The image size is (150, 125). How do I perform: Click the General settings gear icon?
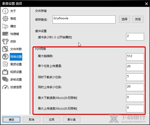pyautogui.click(x=5, y=19)
